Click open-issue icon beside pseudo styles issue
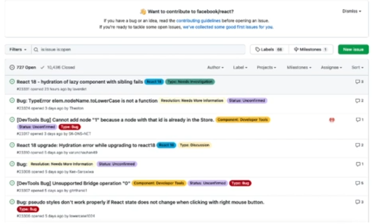This screenshot has height=224, width=372. click(x=12, y=202)
